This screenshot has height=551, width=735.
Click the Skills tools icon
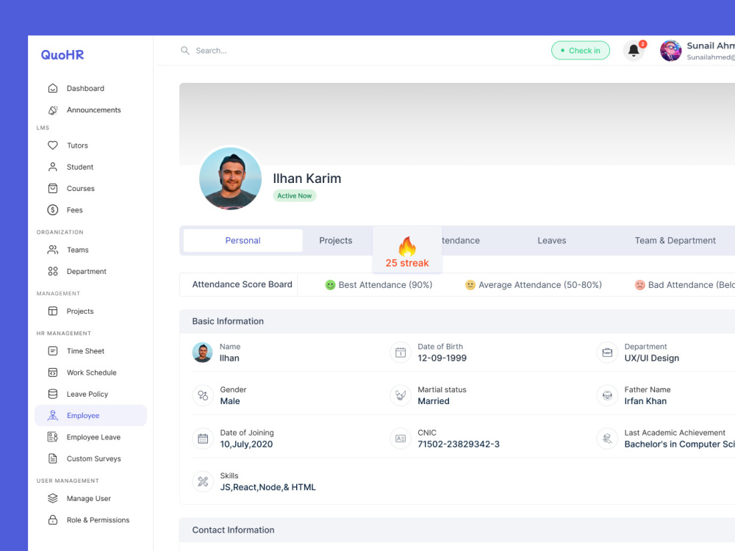tap(203, 482)
